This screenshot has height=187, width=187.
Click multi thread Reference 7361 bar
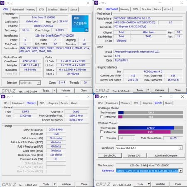click(150, 132)
